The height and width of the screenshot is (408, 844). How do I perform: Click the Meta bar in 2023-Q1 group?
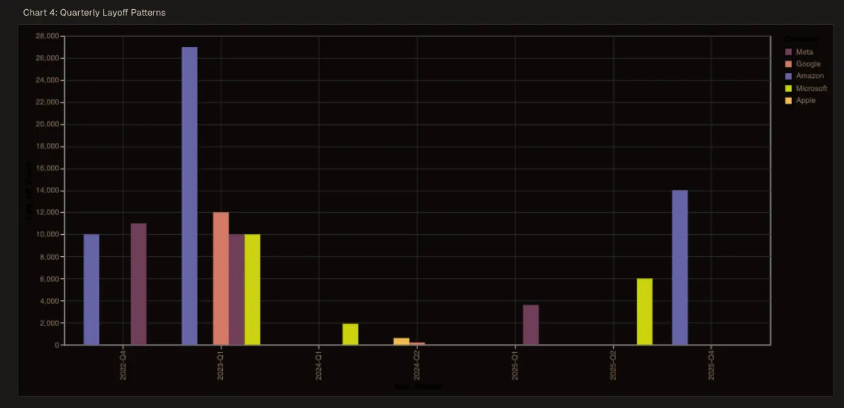236,290
